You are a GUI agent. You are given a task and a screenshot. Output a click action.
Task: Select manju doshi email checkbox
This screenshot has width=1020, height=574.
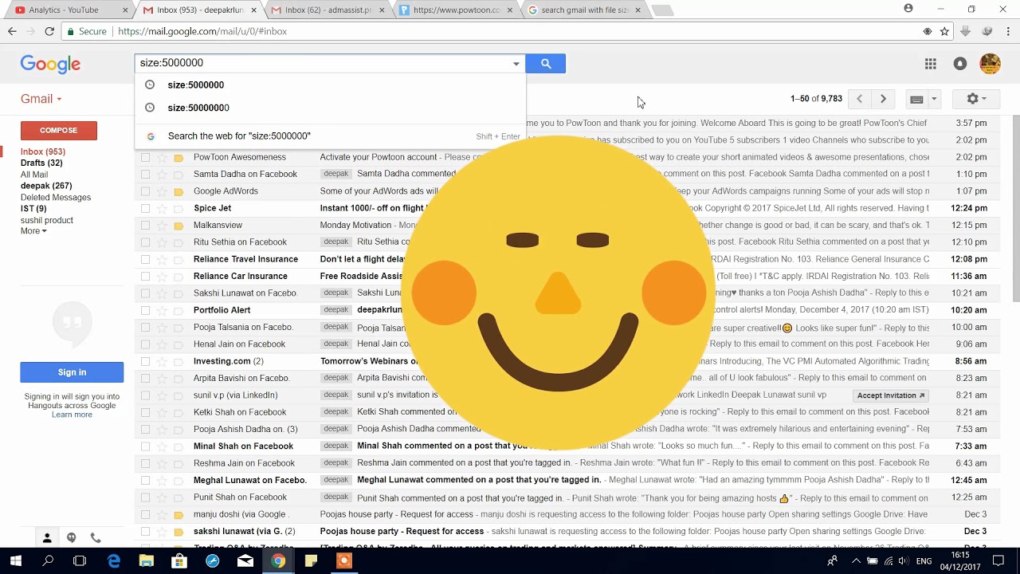[145, 515]
